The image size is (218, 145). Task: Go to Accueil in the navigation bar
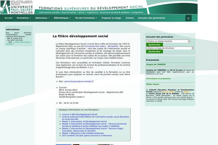click(x=8, y=18)
